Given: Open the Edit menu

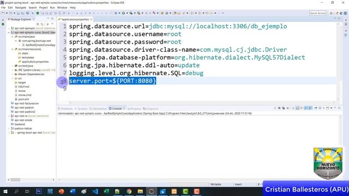Looking at the screenshot, I should (x=10, y=8).
